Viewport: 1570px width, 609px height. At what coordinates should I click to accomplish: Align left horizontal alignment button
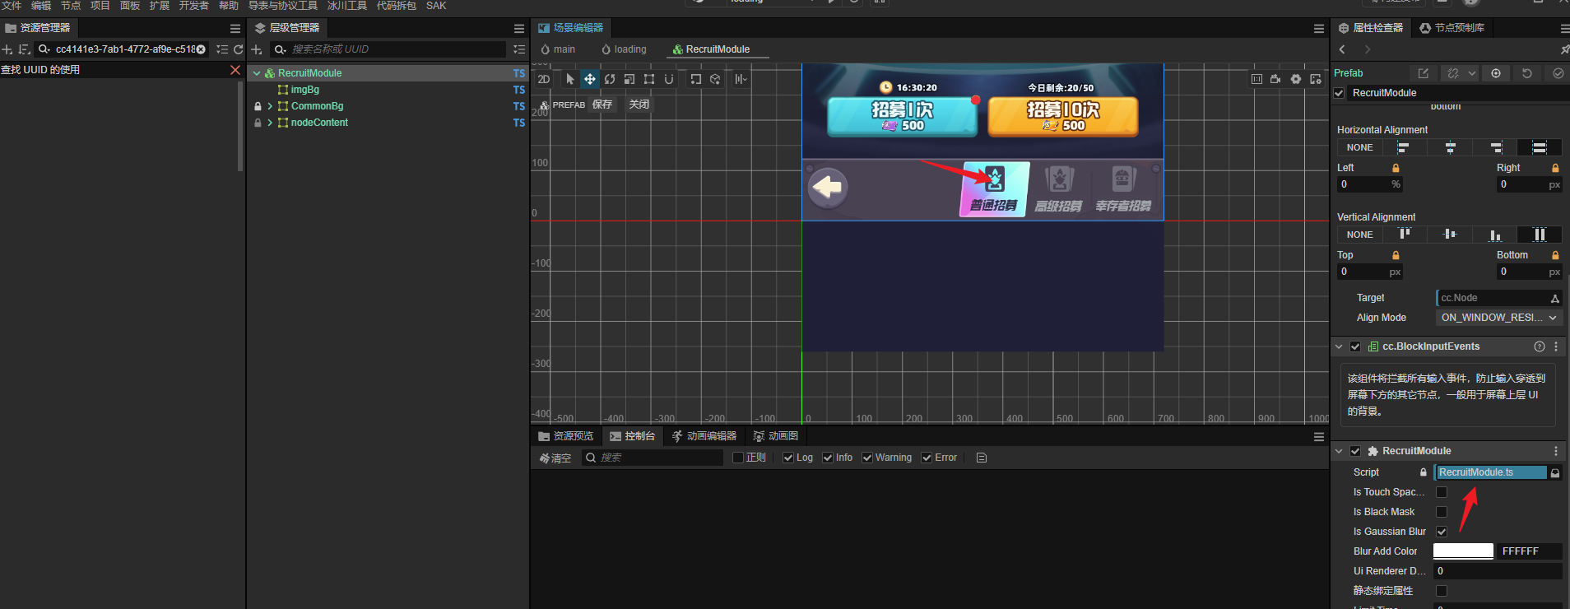coord(1403,147)
